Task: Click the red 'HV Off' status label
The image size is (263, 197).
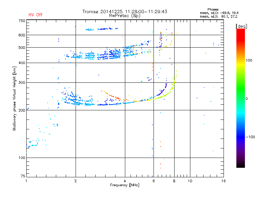Action: point(36,15)
